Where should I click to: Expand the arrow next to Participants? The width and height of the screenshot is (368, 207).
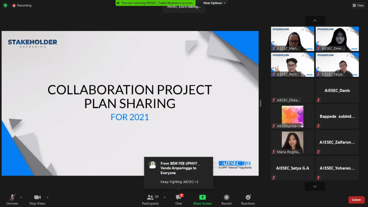[165, 197]
